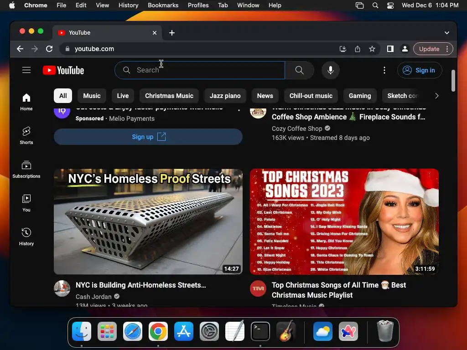Go back with browser back arrow
The image size is (467, 350).
coord(20,49)
